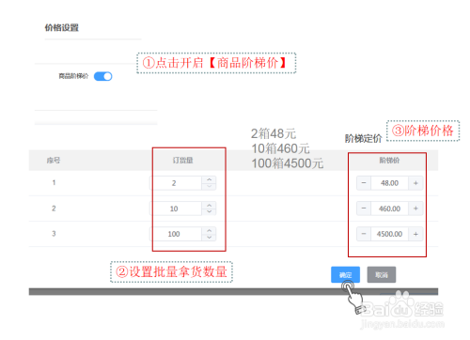
Task: Click minus button beside price 460.00
Action: 364,209
